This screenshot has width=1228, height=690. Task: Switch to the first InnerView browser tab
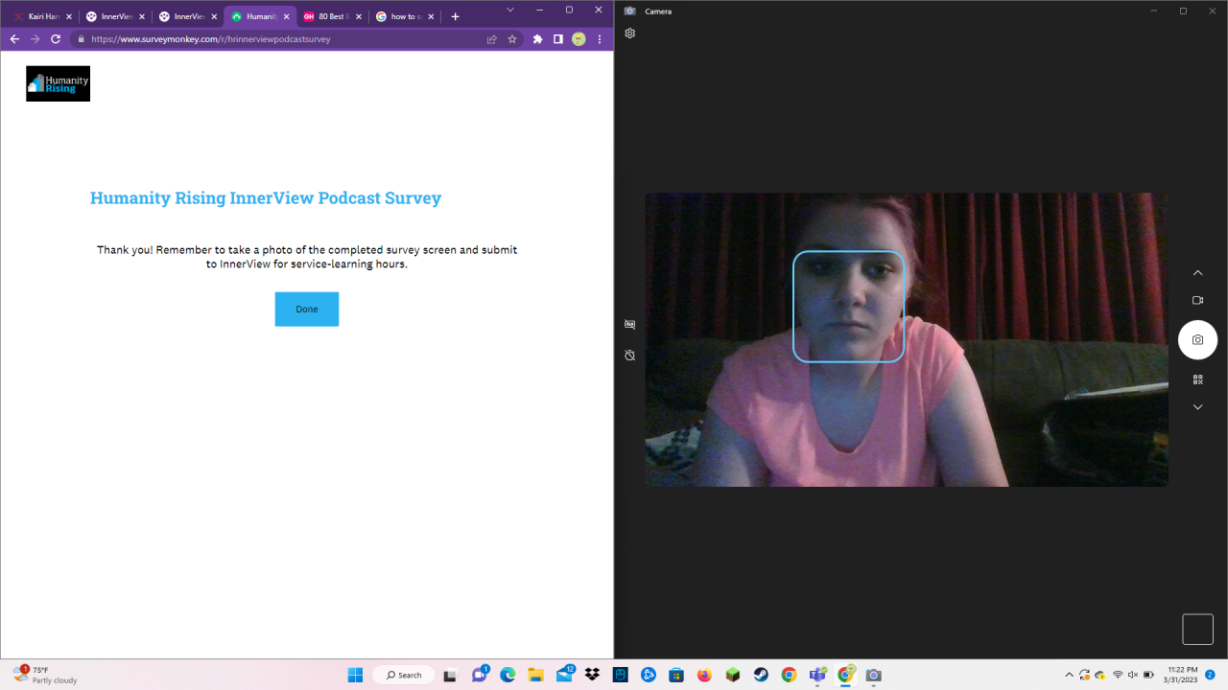[x=116, y=16]
